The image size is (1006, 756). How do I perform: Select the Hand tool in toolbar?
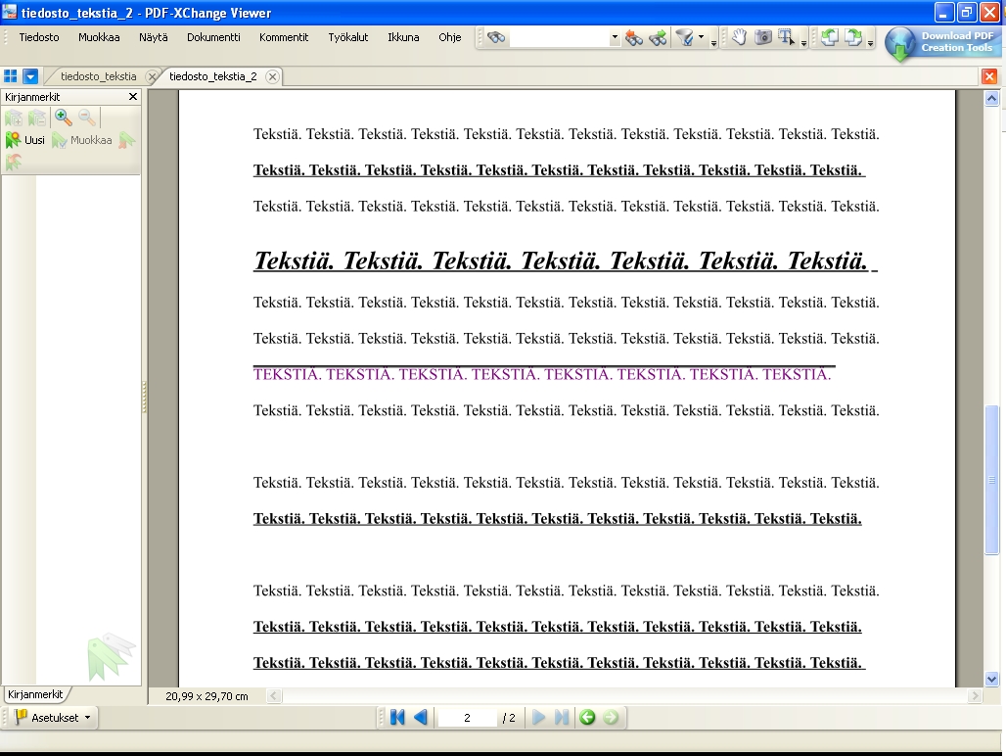pos(740,38)
